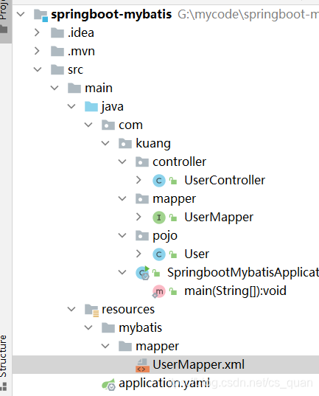Click the .mvn folder icon
Screen dimensions: 319x396
57,52
